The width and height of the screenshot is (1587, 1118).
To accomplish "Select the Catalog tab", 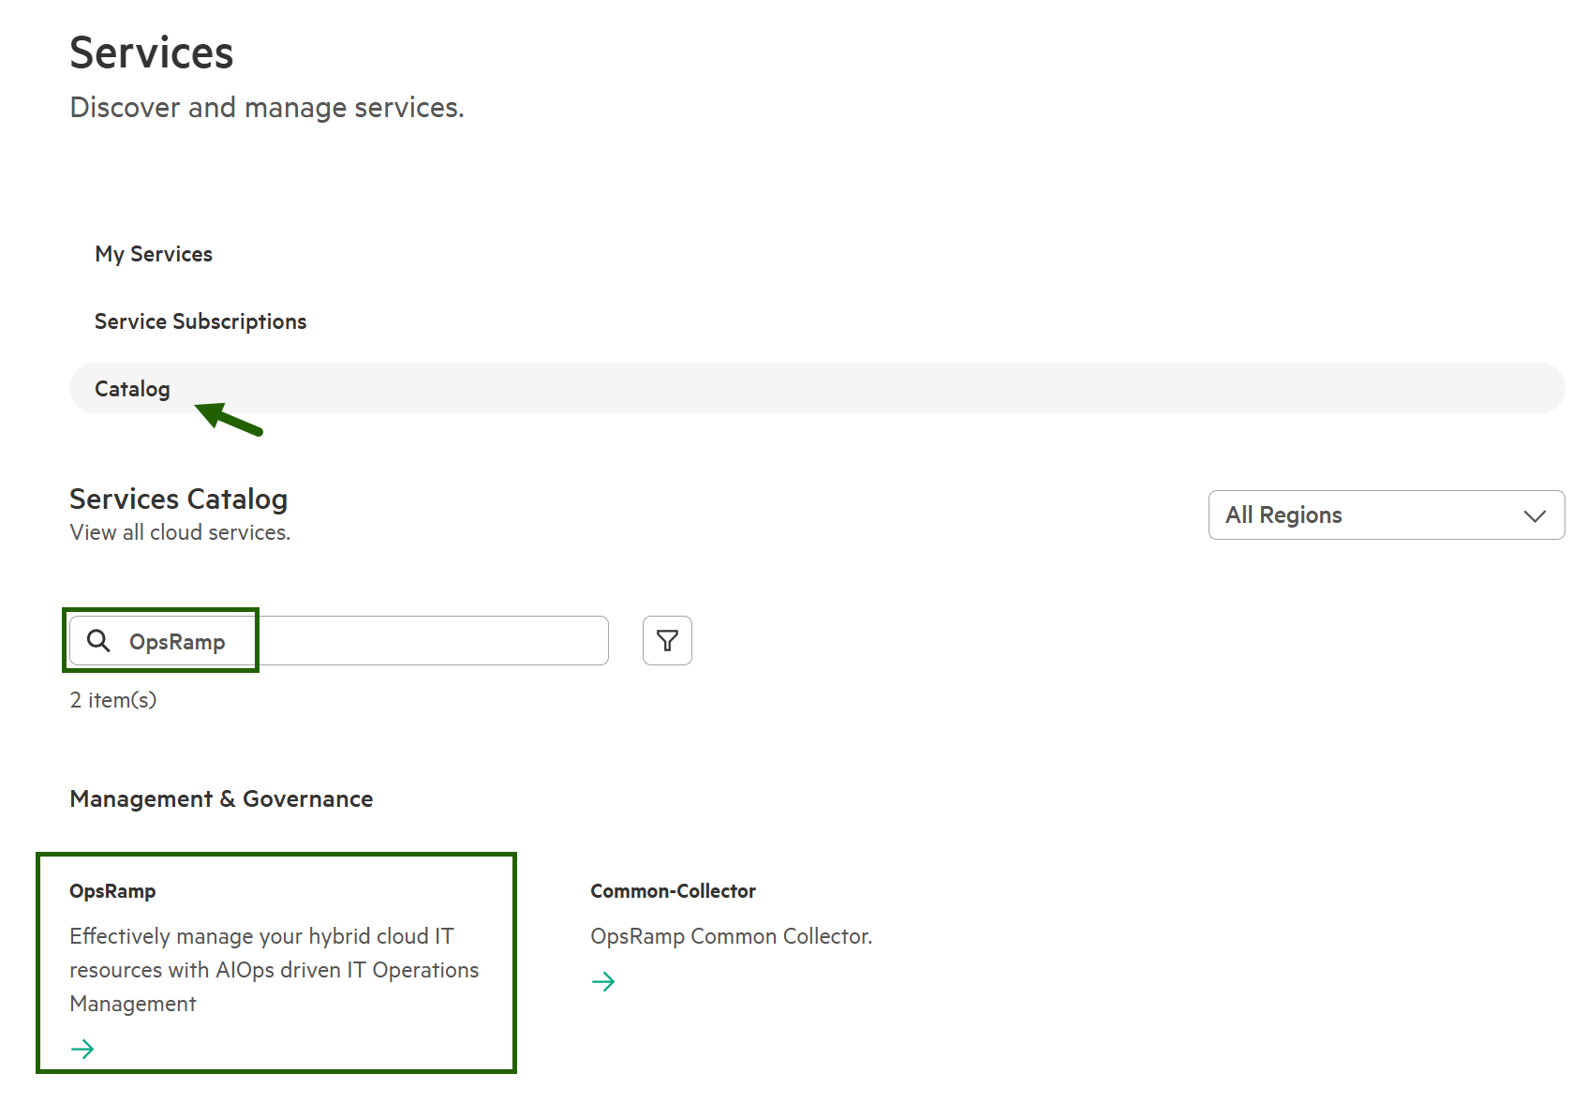I will (x=817, y=388).
